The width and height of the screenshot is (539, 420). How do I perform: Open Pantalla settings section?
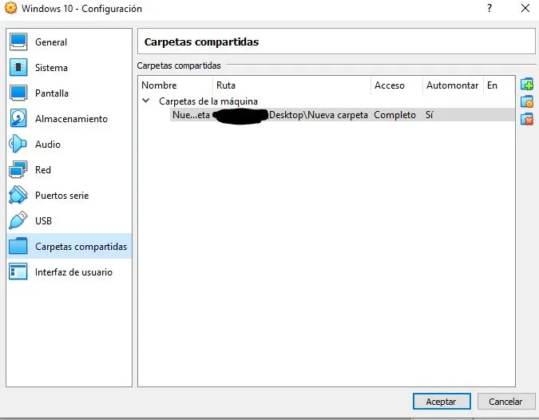pos(69,93)
